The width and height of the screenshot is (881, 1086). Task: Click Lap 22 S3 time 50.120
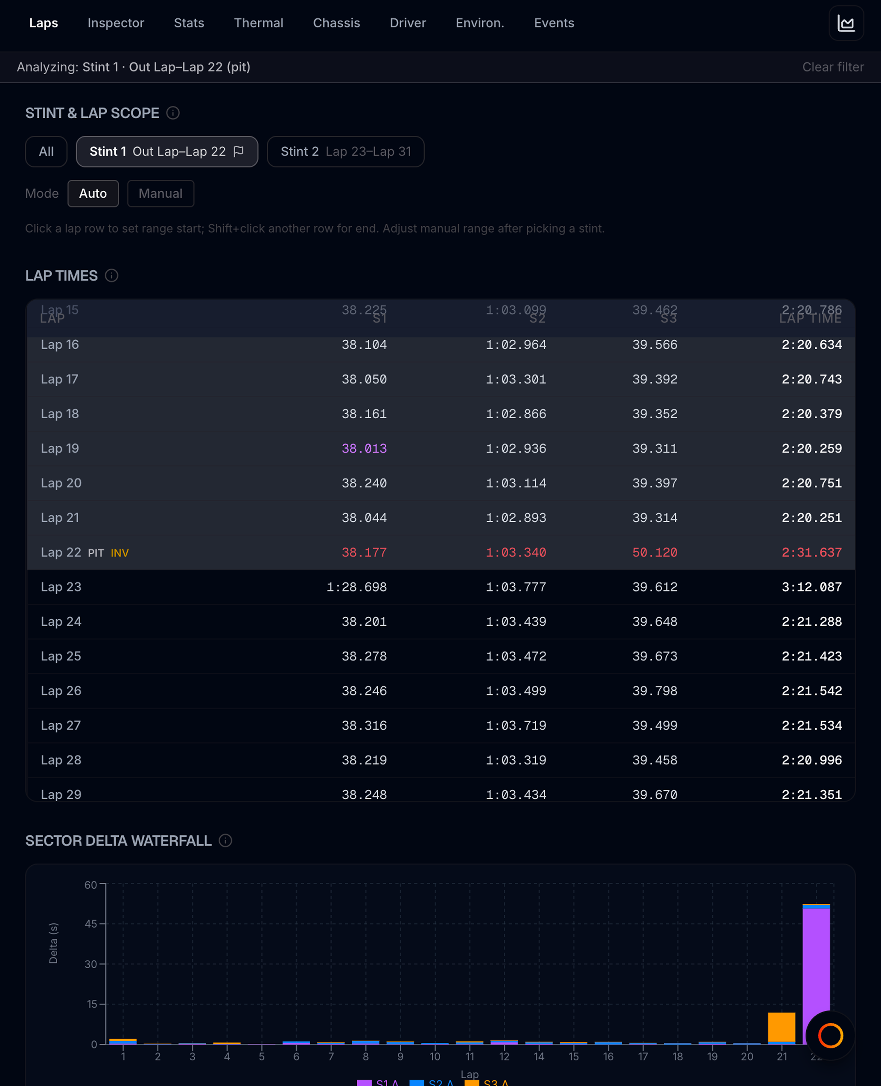click(655, 552)
